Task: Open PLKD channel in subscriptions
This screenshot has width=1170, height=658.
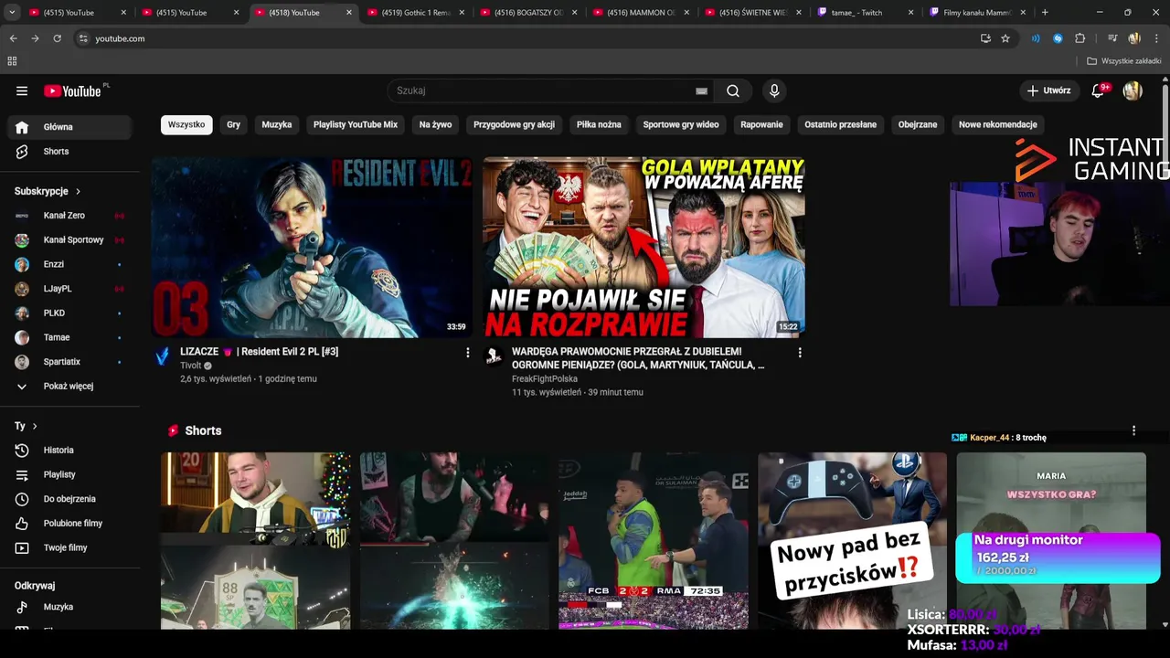Action: point(69,313)
